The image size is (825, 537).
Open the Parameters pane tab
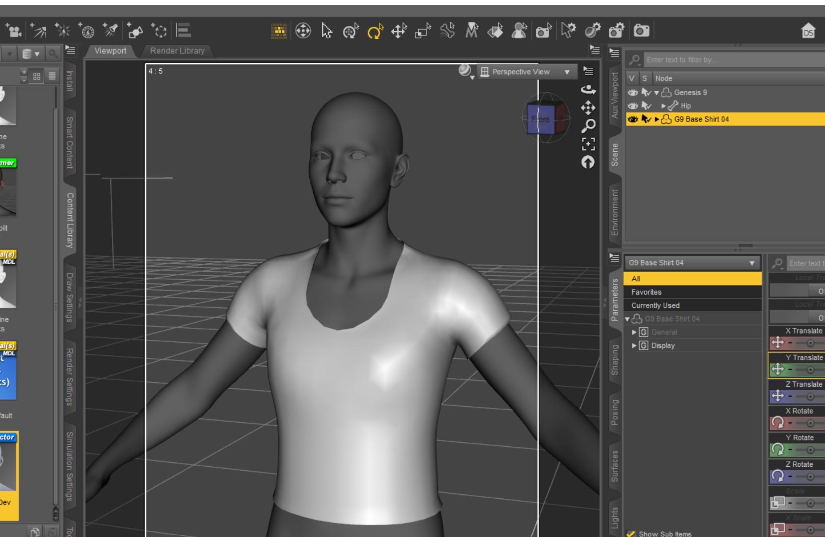(615, 299)
